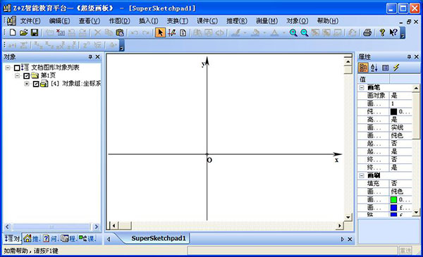Select the SuperSketchpad1 document tab

coord(159,239)
